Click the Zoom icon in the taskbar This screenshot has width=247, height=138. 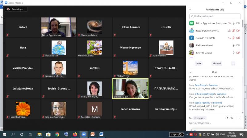click(x=83, y=134)
